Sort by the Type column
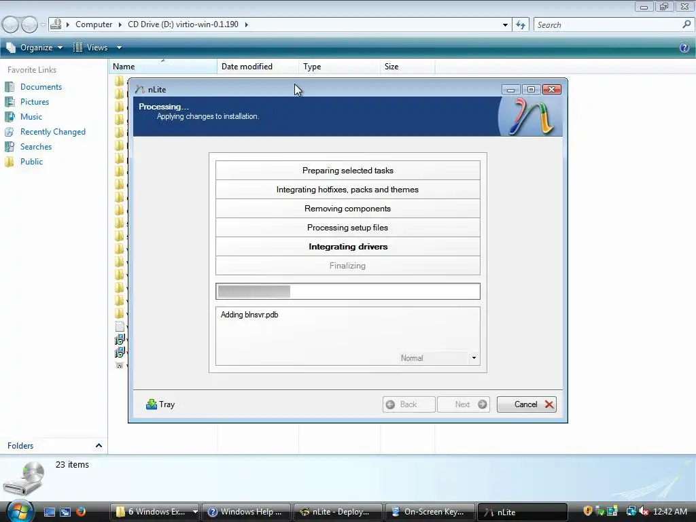This screenshot has height=522, width=696. click(x=340, y=67)
